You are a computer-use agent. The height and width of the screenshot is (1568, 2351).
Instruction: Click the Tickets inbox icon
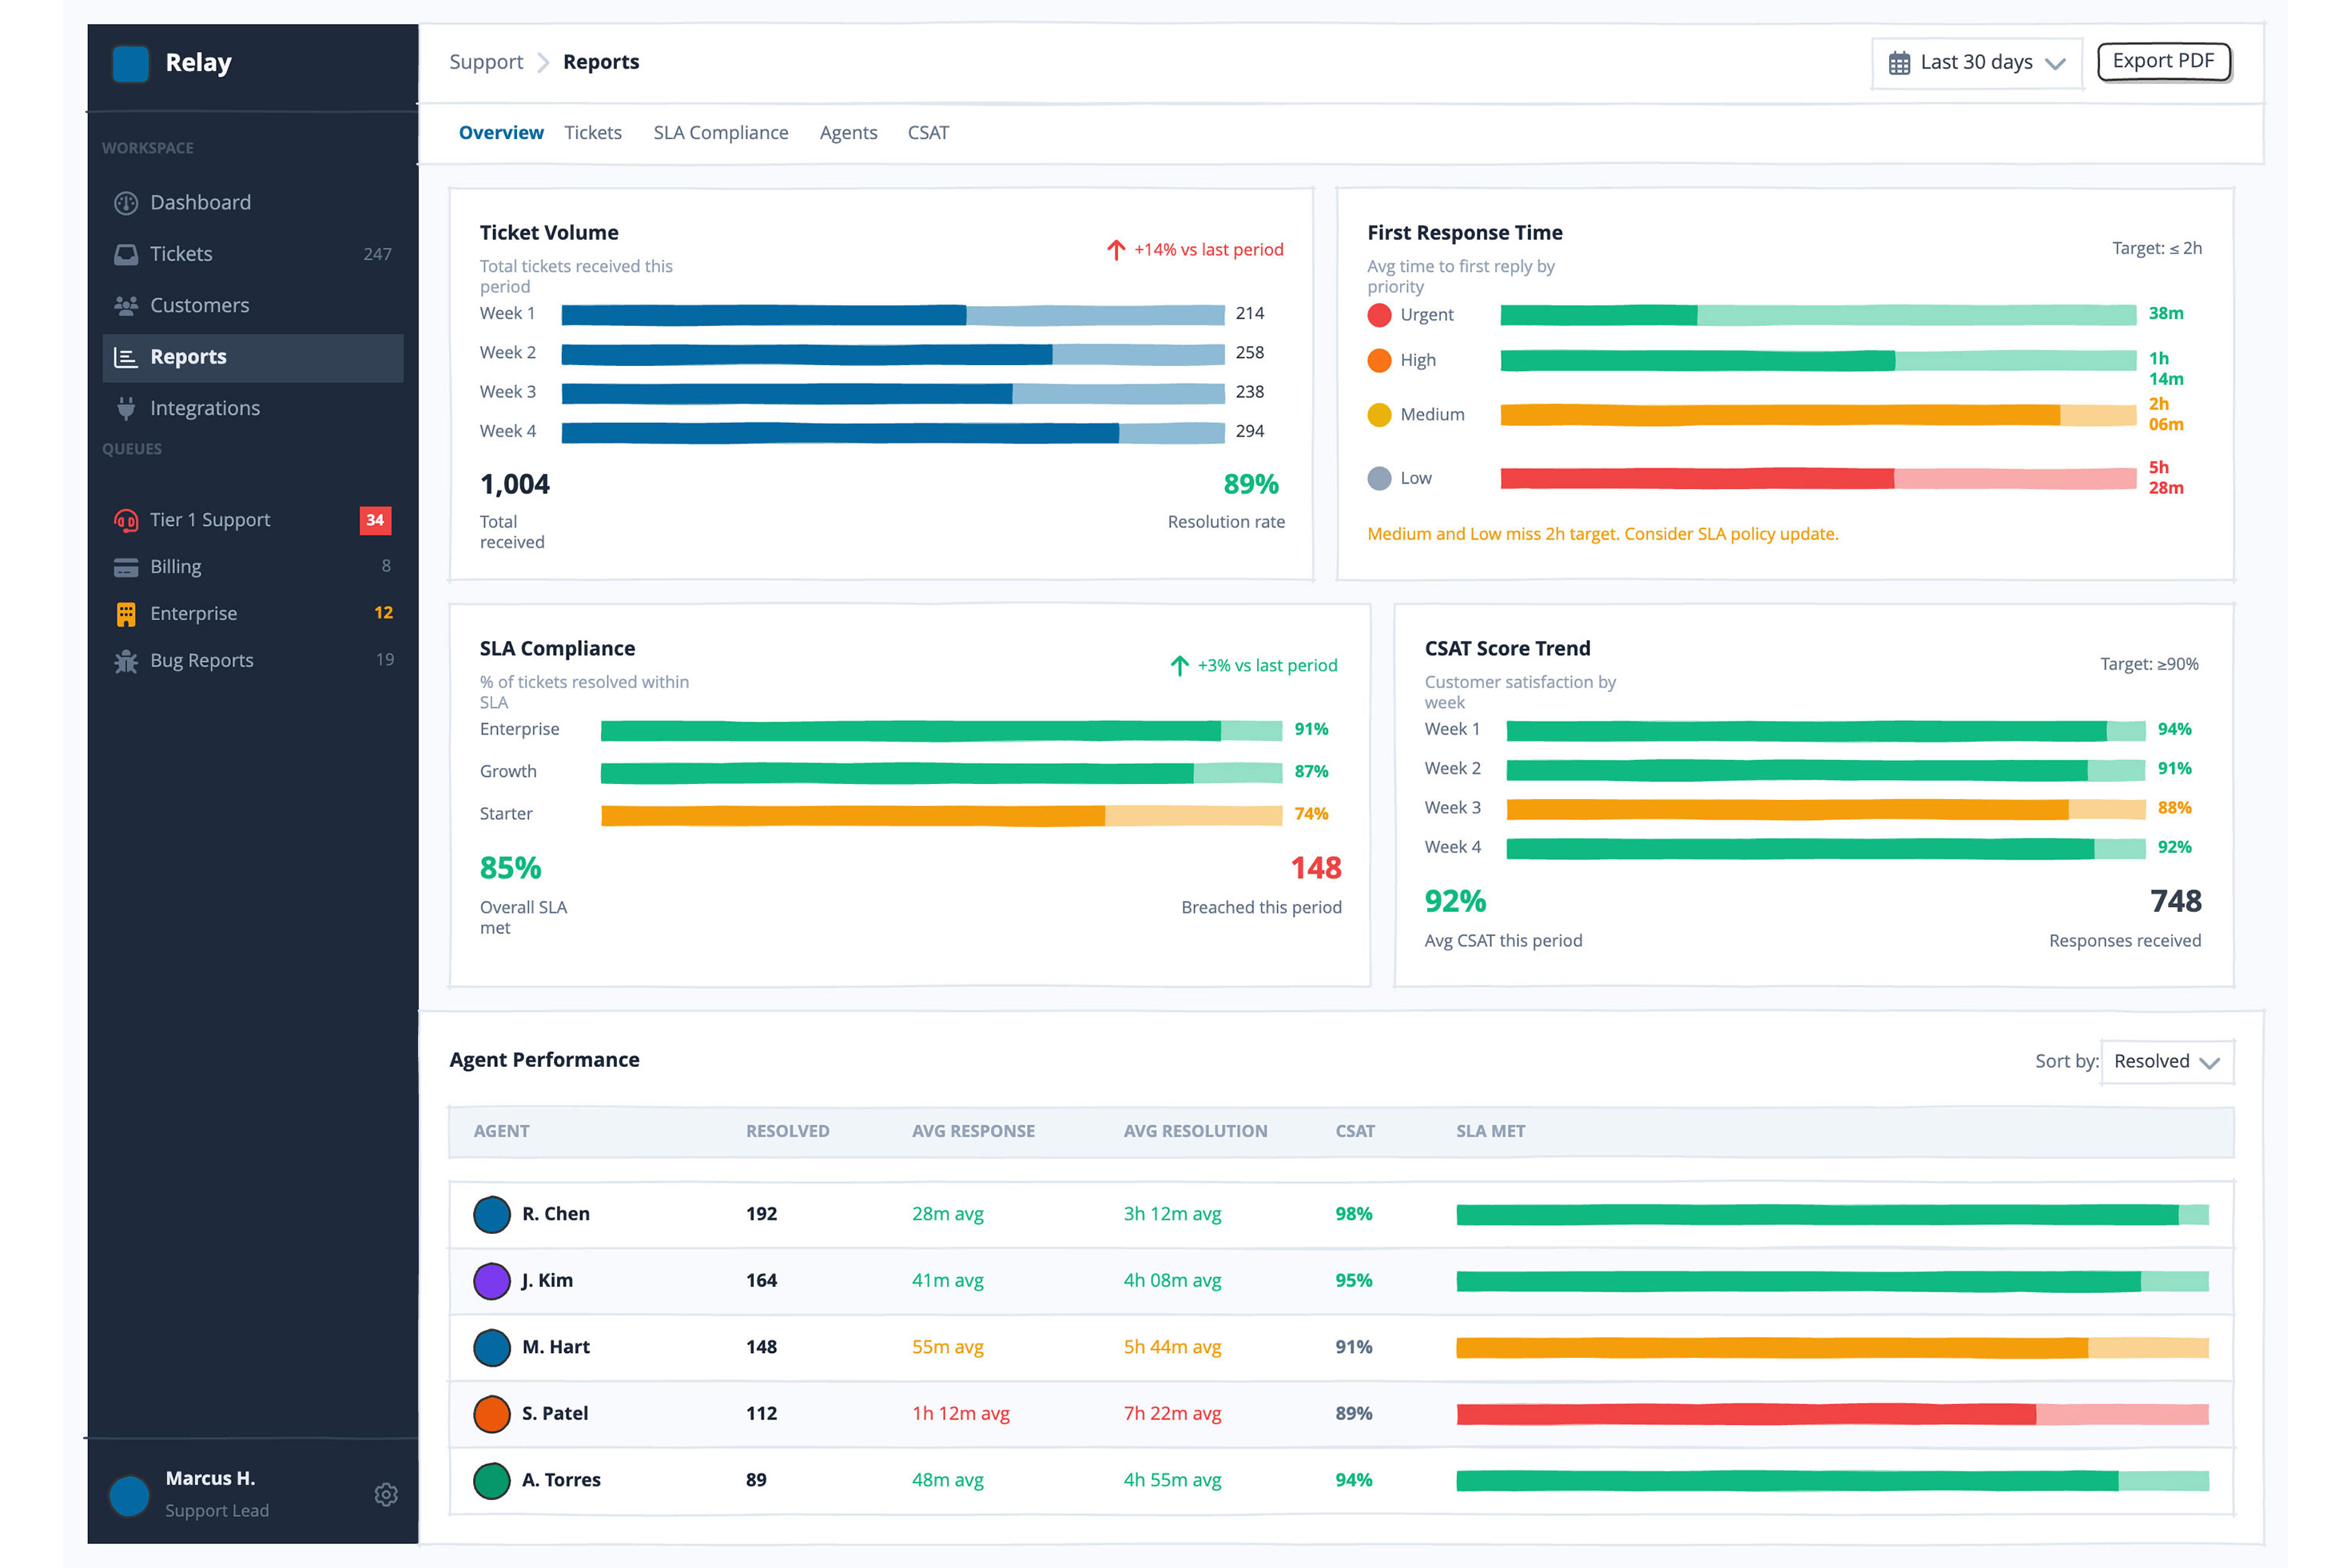pyautogui.click(x=126, y=254)
